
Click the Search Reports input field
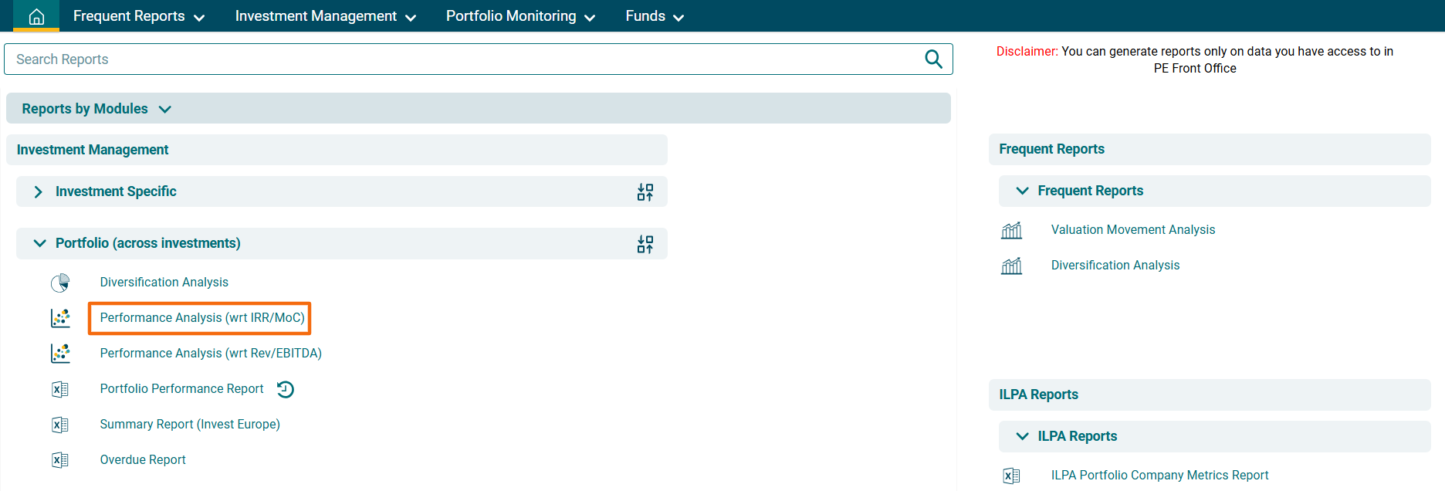coord(463,59)
